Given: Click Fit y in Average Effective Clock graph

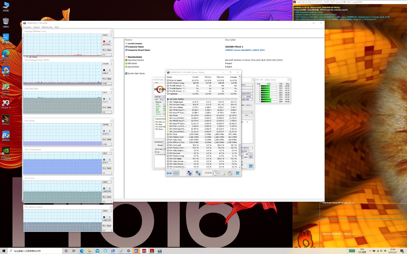Looking at the screenshot, I should (x=104, y=50).
